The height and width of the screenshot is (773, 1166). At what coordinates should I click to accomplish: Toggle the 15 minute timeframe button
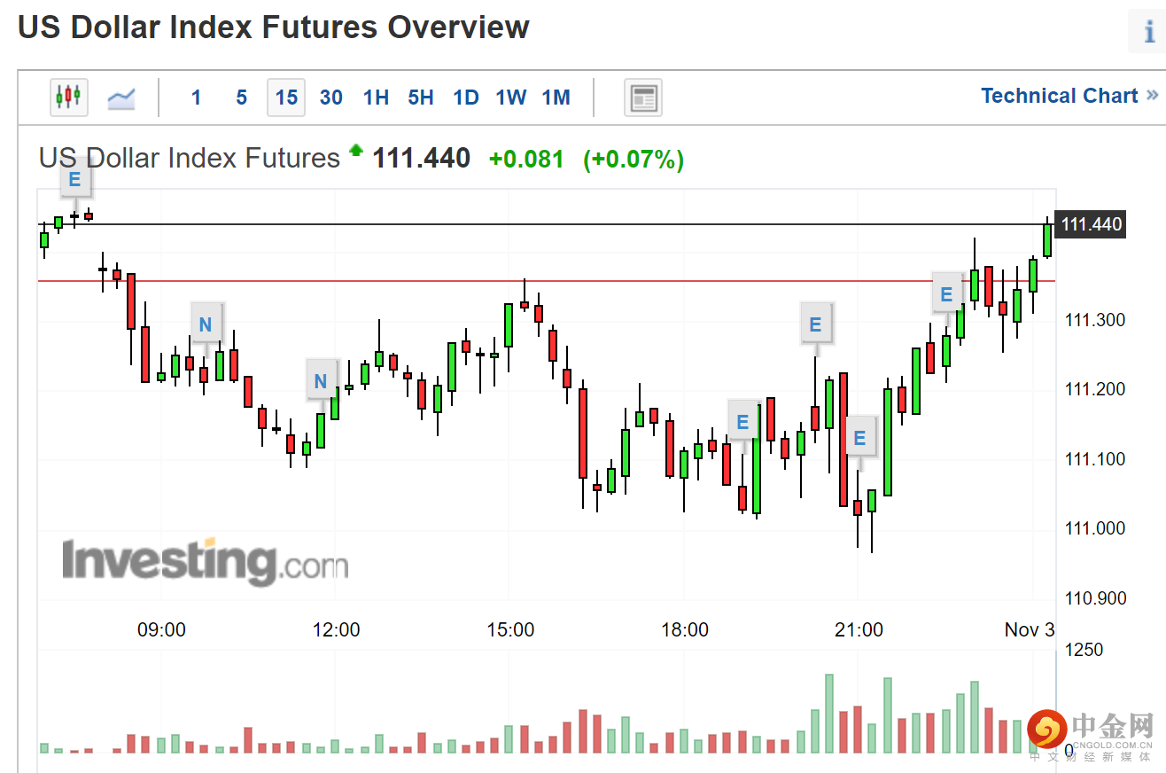tap(286, 98)
